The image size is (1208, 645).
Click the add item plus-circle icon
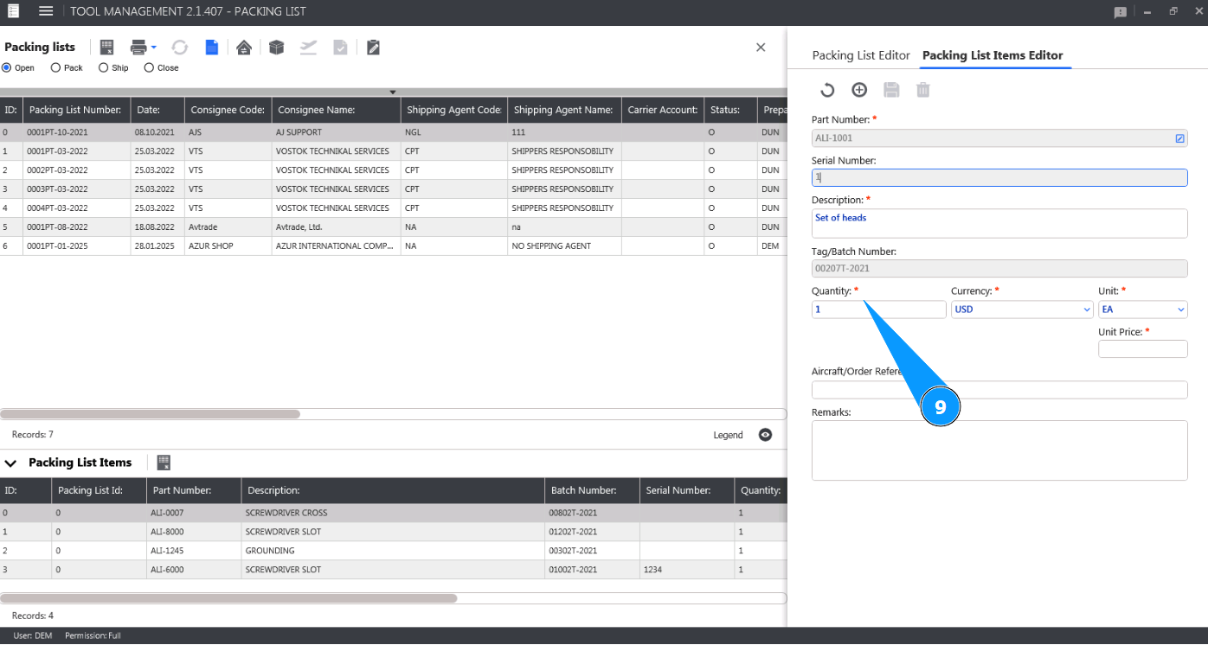(859, 90)
